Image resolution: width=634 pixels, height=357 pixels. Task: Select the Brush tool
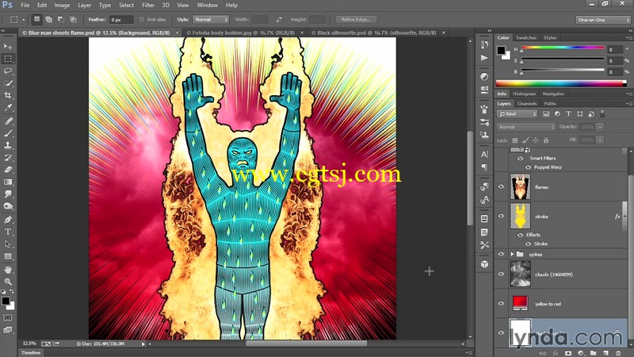tap(8, 132)
